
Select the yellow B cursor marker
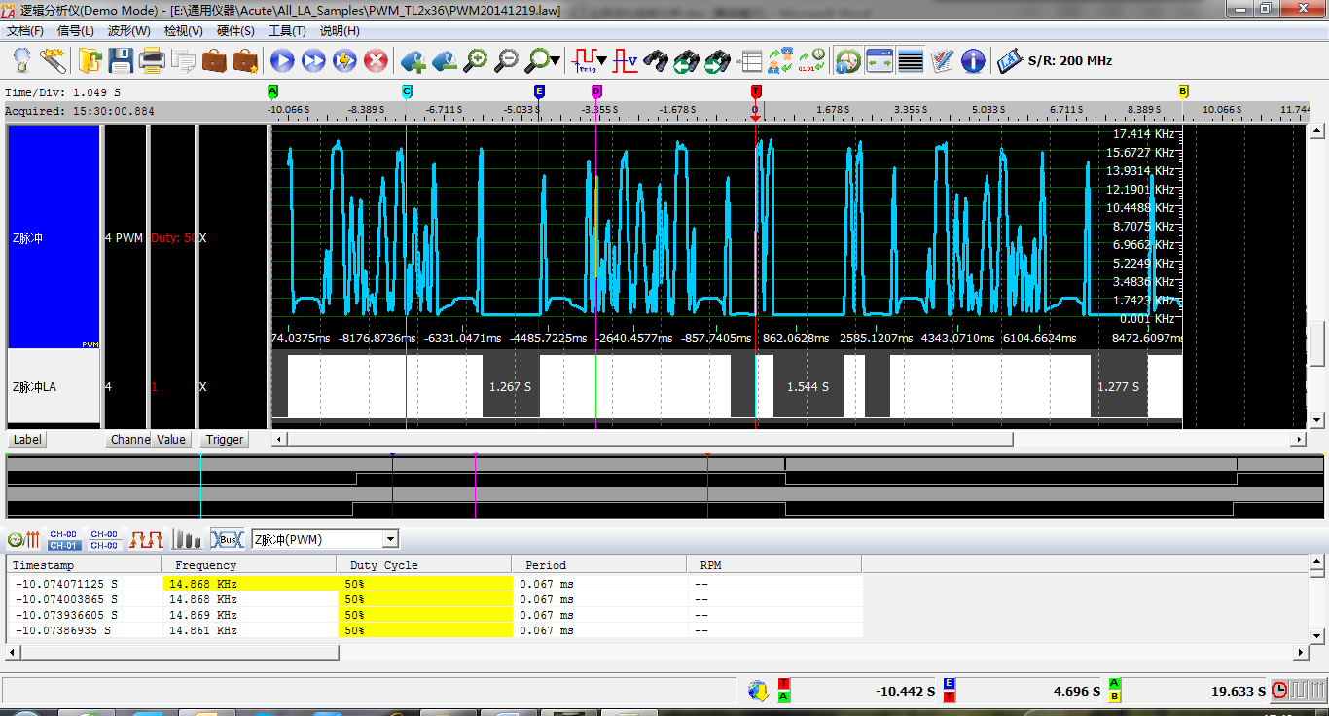pyautogui.click(x=1183, y=90)
